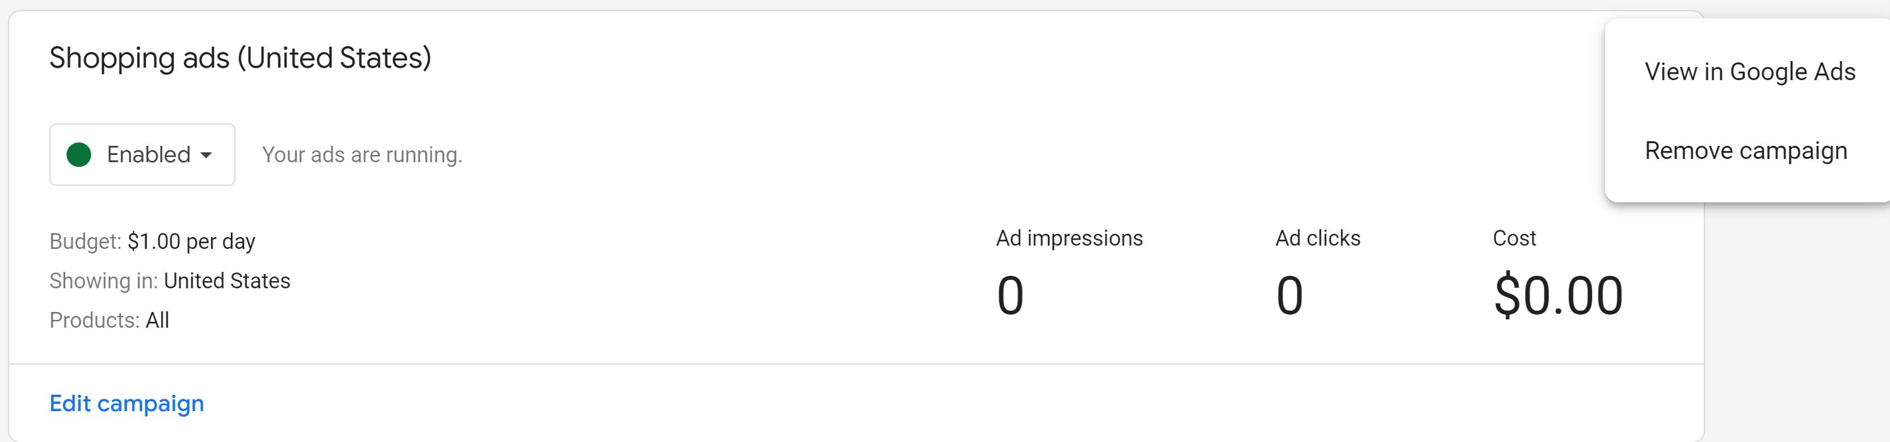Select View in Google Ads menu item
Viewport: 1890px width, 442px height.
tap(1749, 72)
